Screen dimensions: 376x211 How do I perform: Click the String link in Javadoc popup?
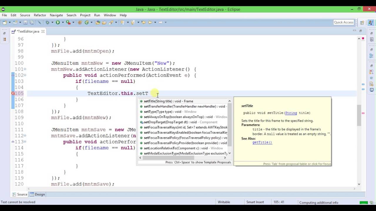tap(291, 113)
